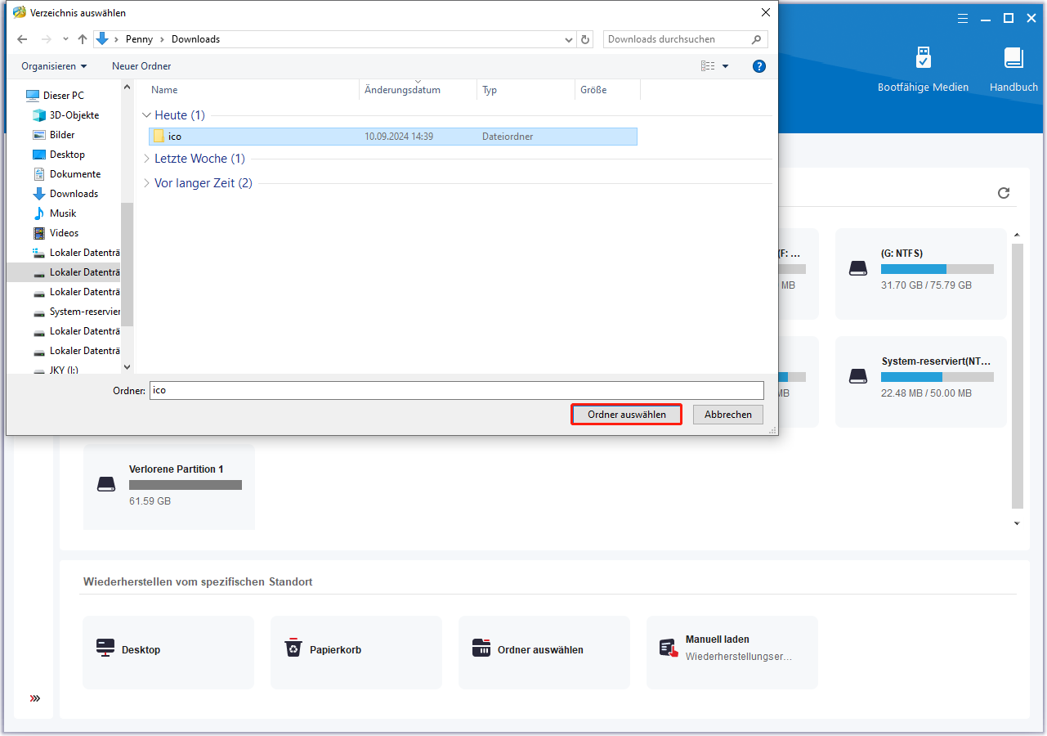Viewport: 1047px width, 736px height.
Task: Go up one directory level
Action: tap(82, 39)
